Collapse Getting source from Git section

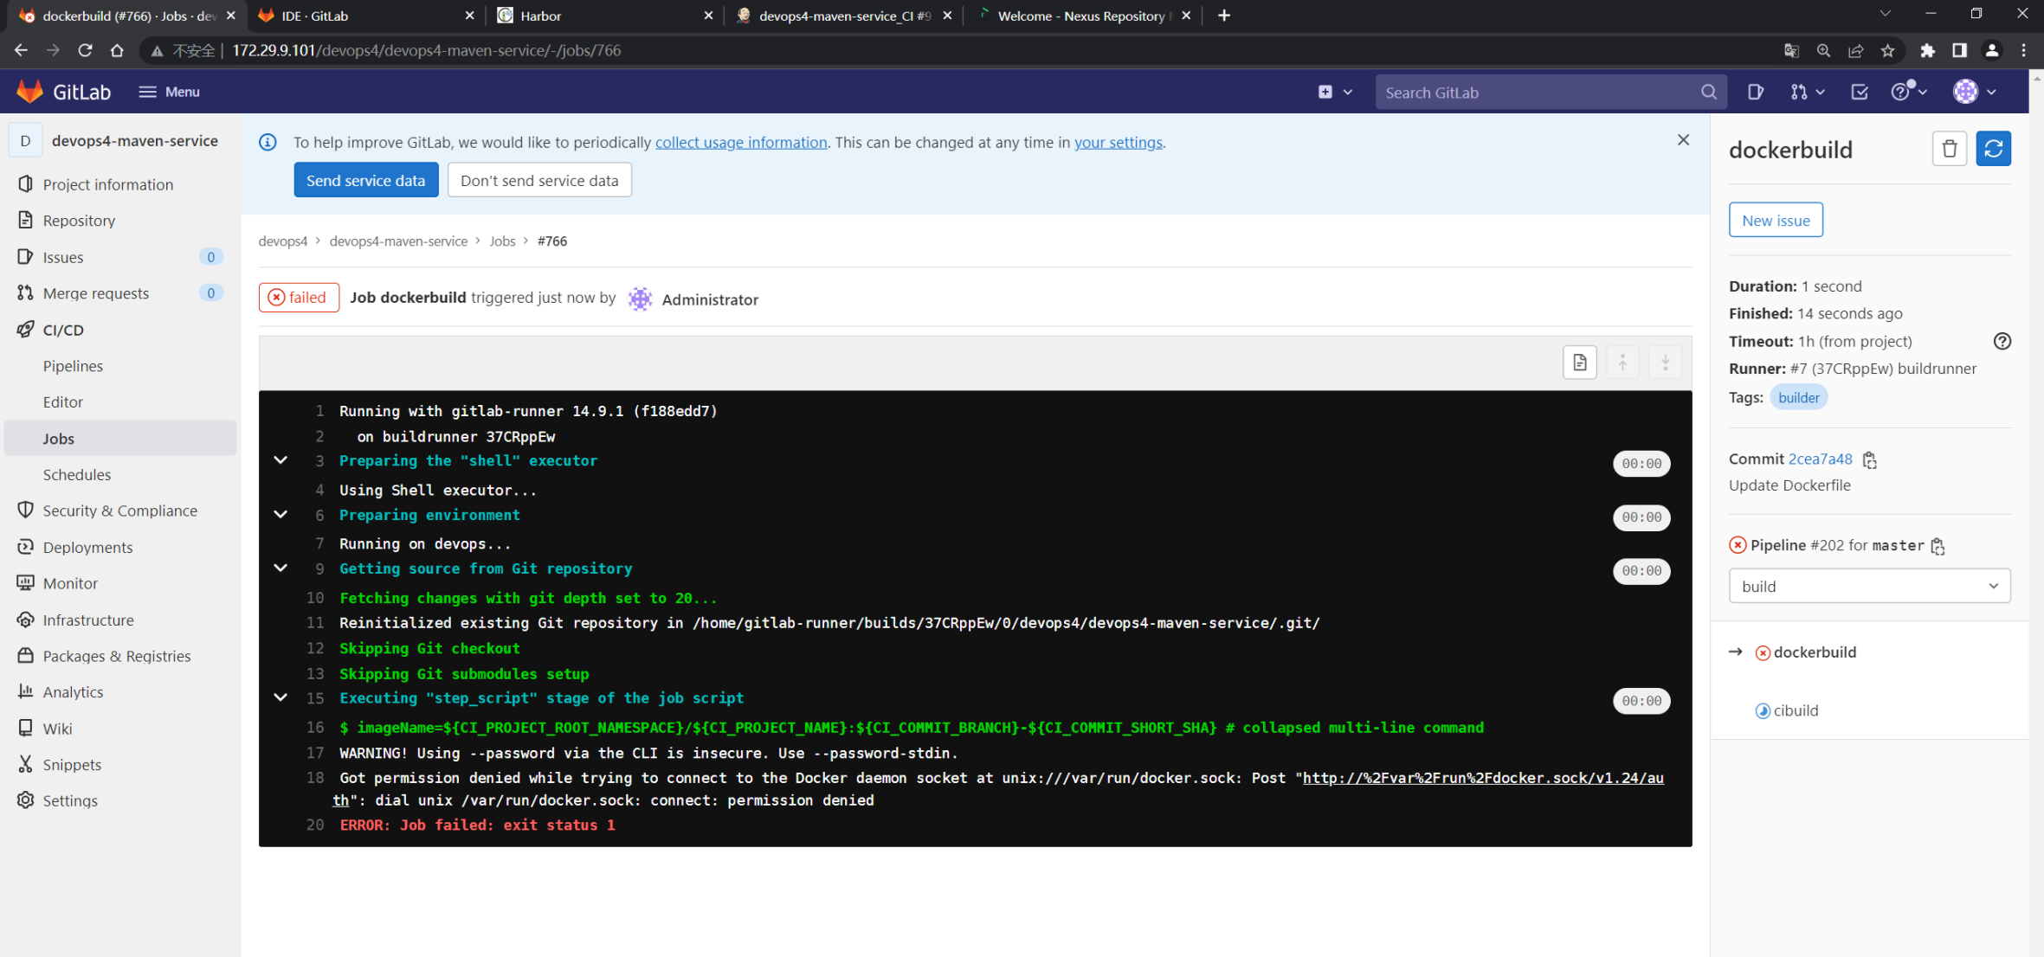[280, 568]
